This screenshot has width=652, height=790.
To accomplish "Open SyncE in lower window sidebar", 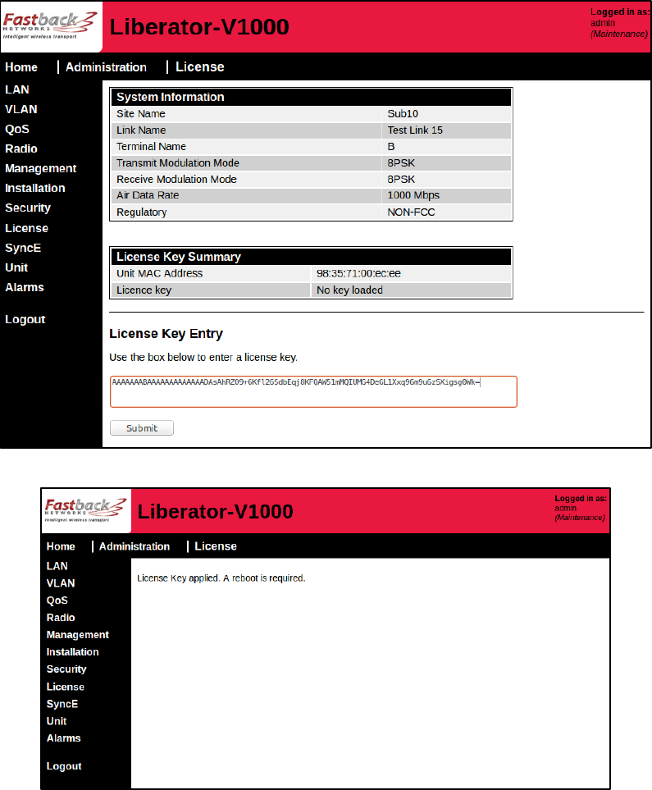I will (x=62, y=704).
